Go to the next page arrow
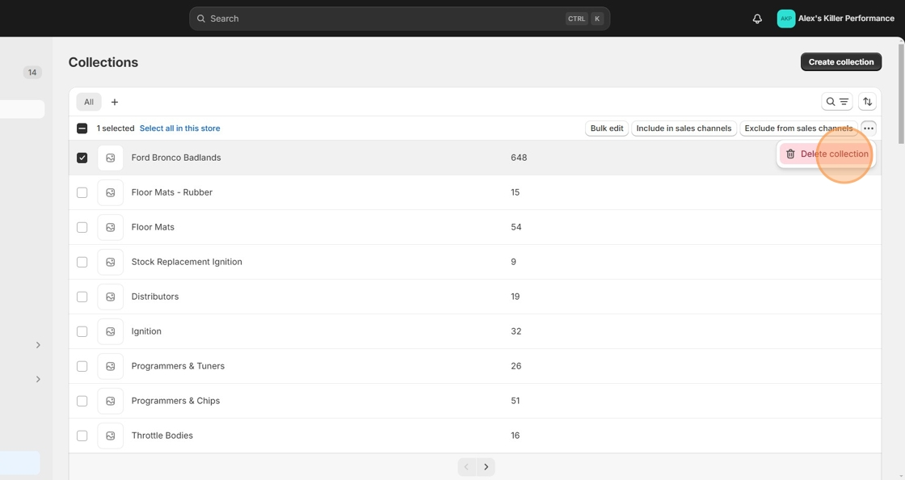 tap(486, 467)
